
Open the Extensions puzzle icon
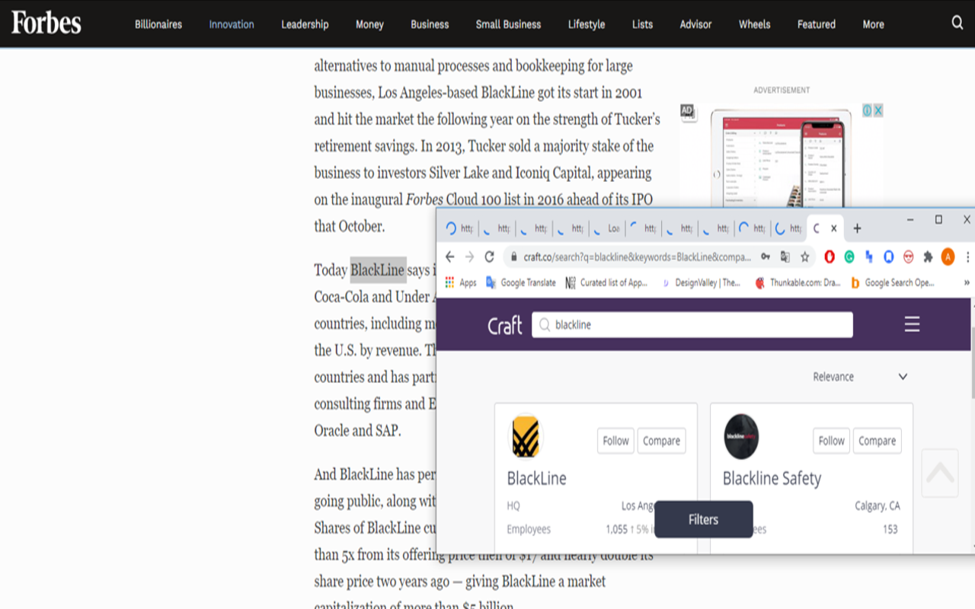(928, 257)
